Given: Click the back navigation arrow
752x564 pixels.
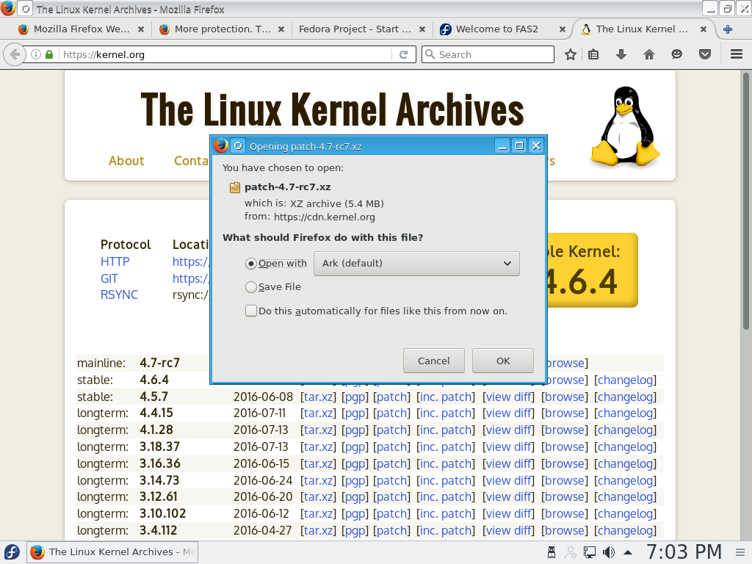Looking at the screenshot, I should click(x=15, y=54).
